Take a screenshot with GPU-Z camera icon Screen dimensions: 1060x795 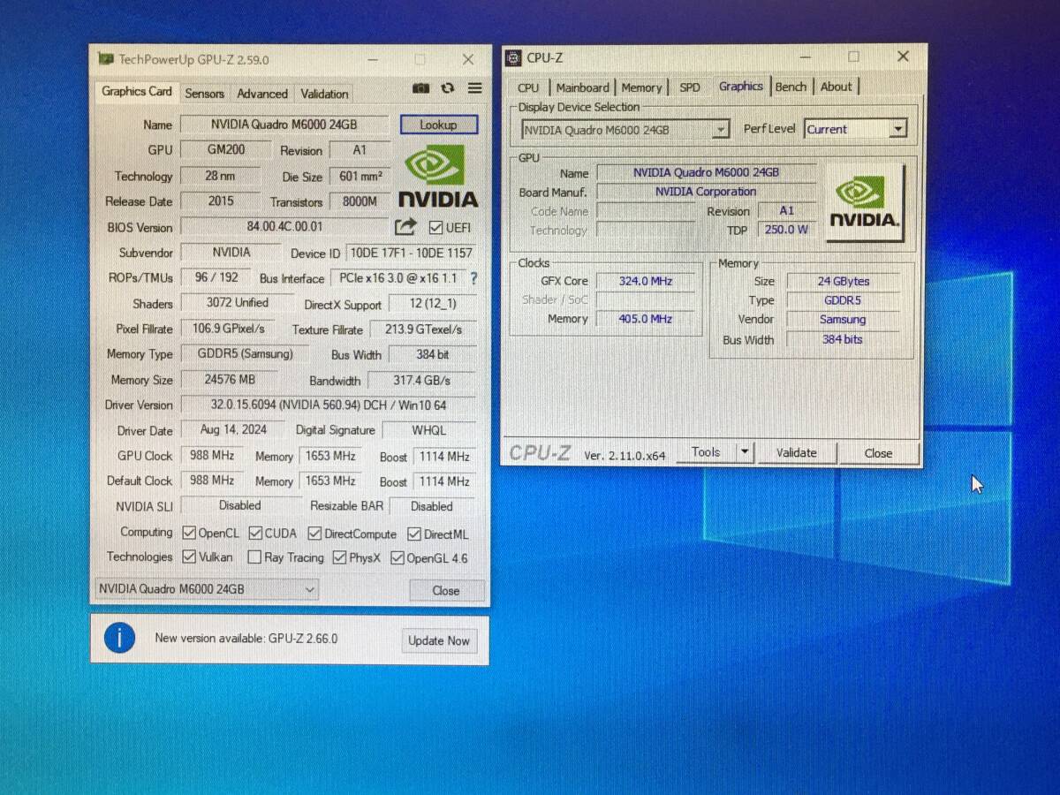[x=421, y=88]
